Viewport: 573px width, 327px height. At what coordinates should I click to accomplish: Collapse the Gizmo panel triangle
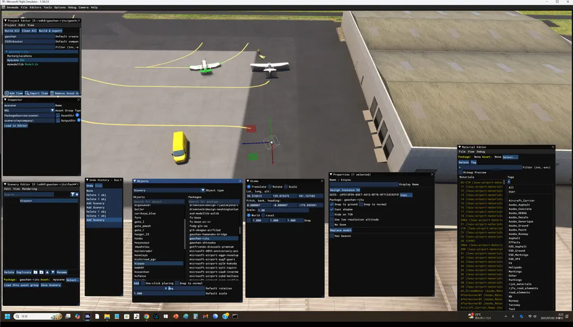coord(248,181)
